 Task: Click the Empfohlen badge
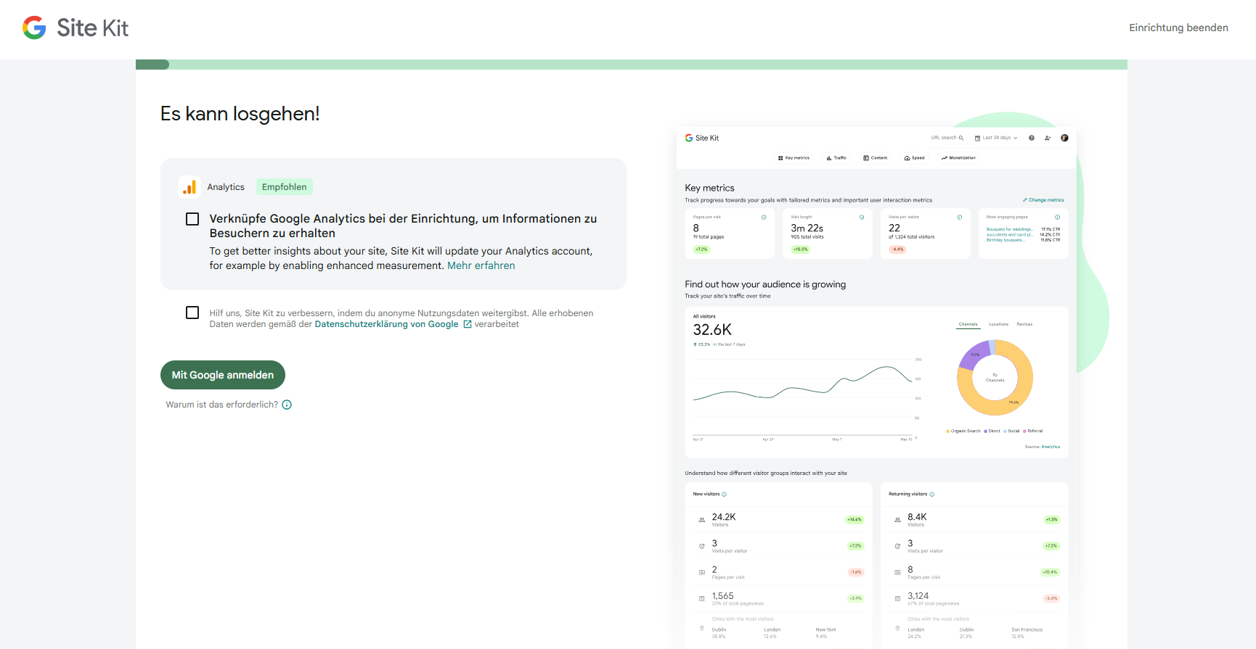(285, 187)
